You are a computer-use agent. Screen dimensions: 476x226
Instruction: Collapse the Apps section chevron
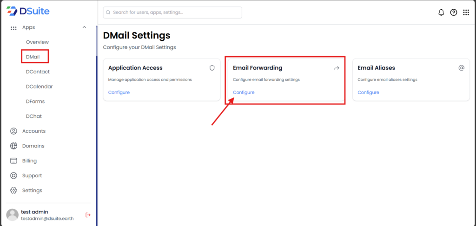coord(84,27)
